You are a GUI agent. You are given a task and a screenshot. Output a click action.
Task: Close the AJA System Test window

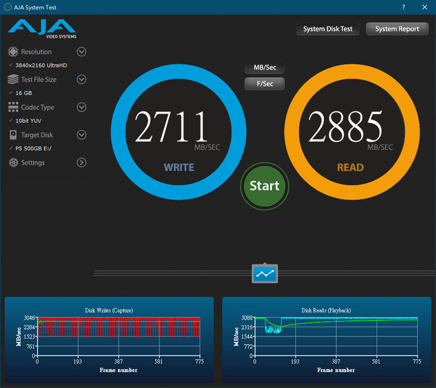click(x=425, y=7)
